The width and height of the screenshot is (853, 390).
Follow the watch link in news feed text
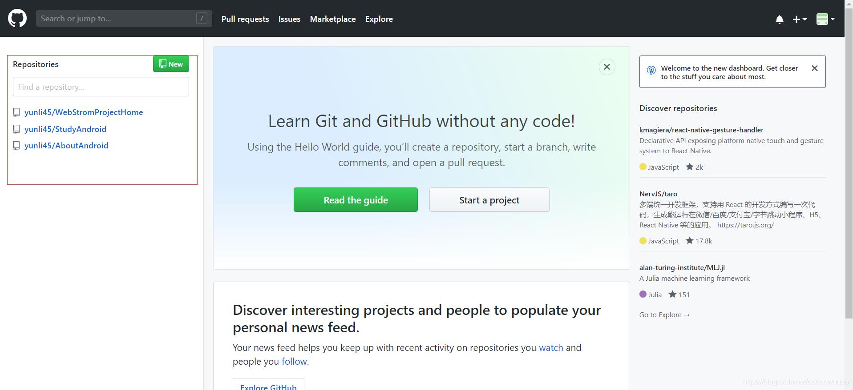(x=551, y=348)
